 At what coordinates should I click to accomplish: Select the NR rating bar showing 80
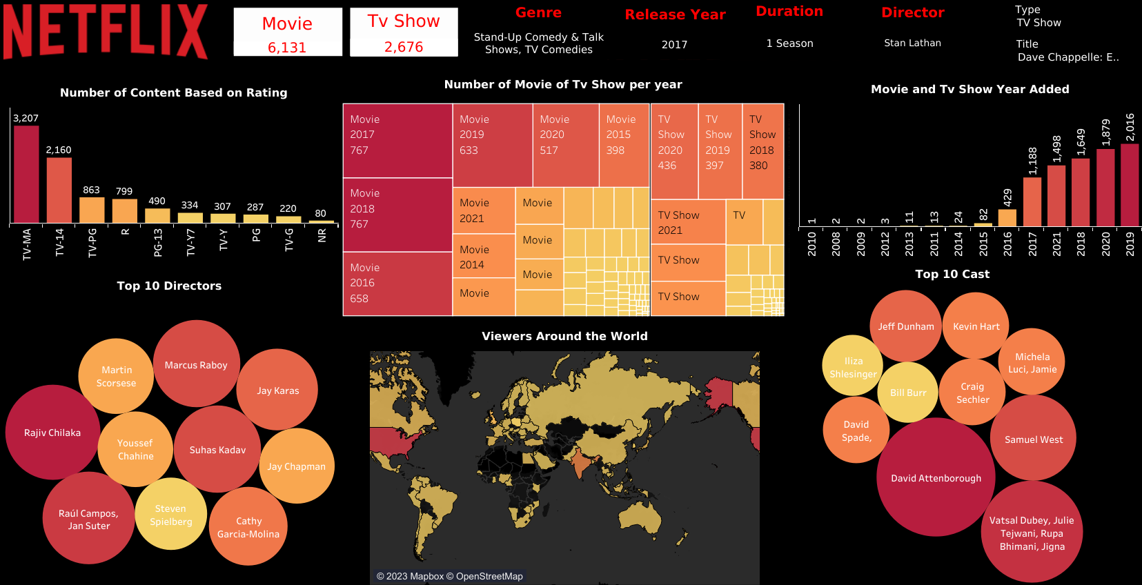pyautogui.click(x=321, y=221)
